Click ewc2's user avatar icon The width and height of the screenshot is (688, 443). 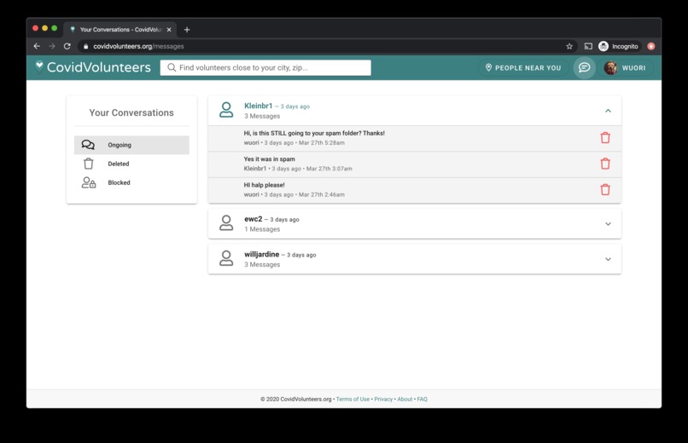(x=226, y=223)
